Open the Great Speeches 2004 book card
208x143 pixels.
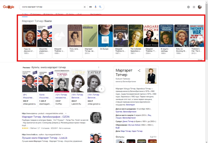coord(151,41)
